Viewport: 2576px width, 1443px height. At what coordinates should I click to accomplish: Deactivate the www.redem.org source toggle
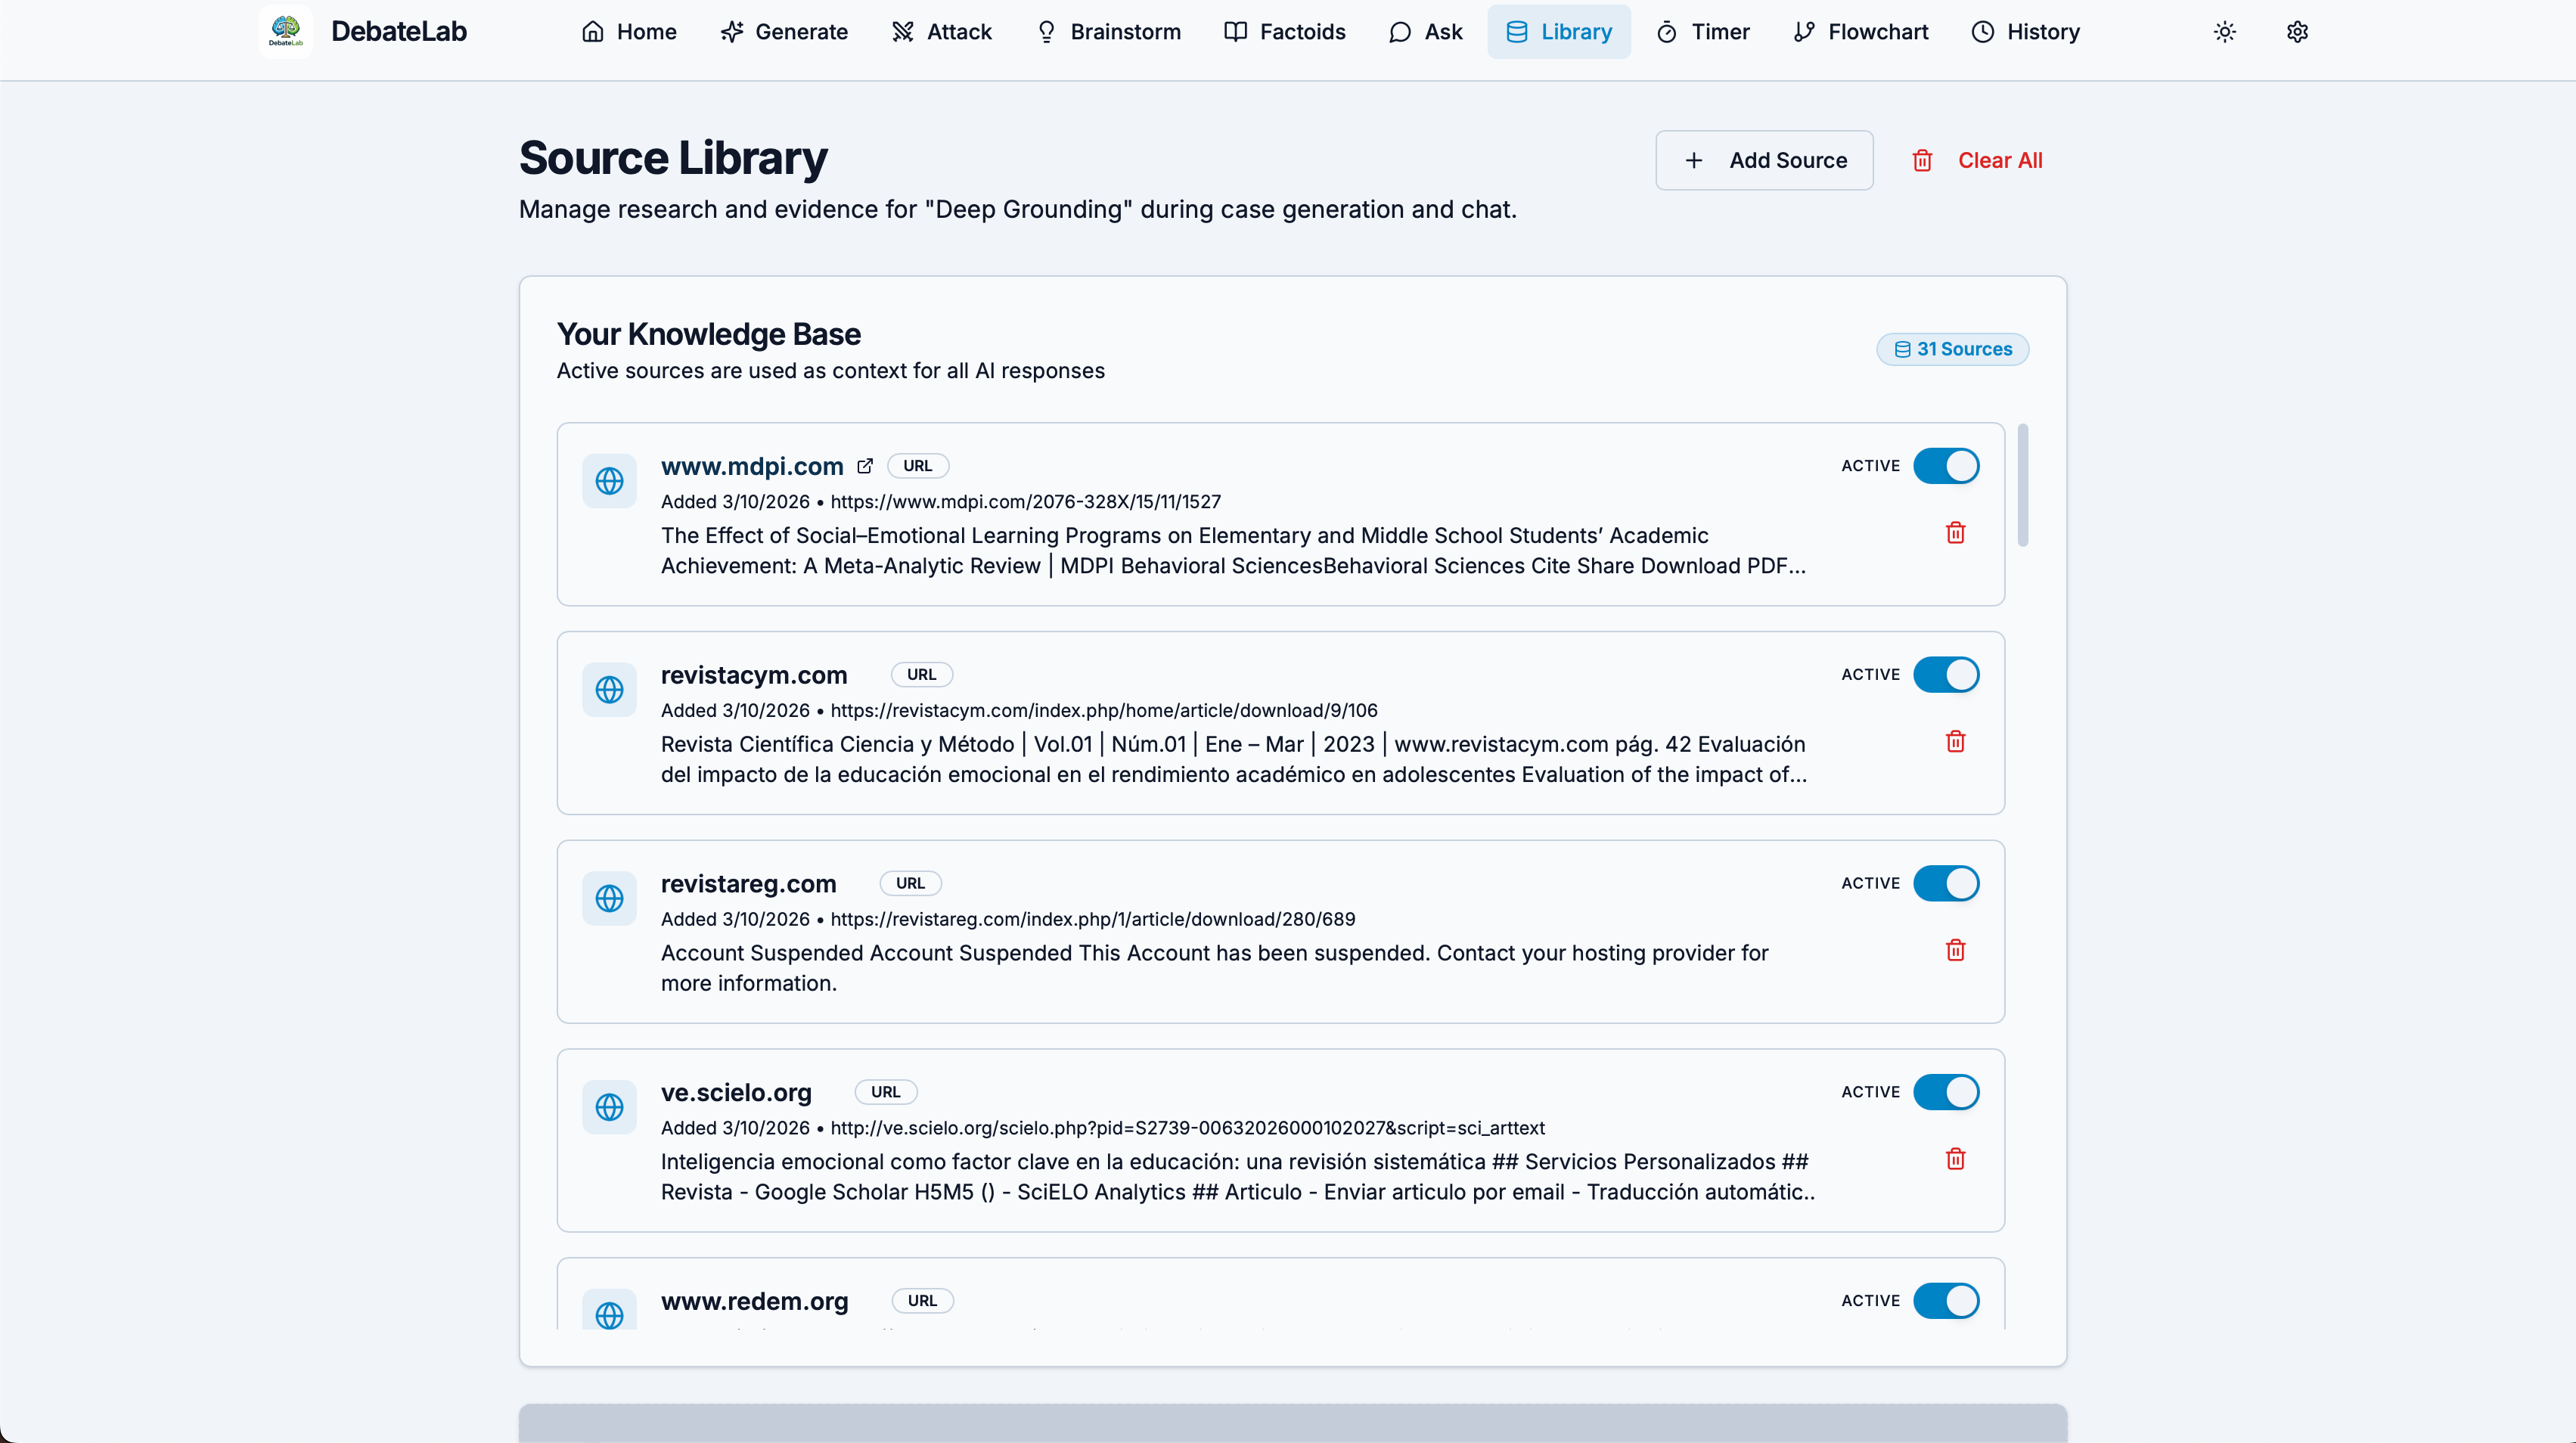click(1945, 1301)
